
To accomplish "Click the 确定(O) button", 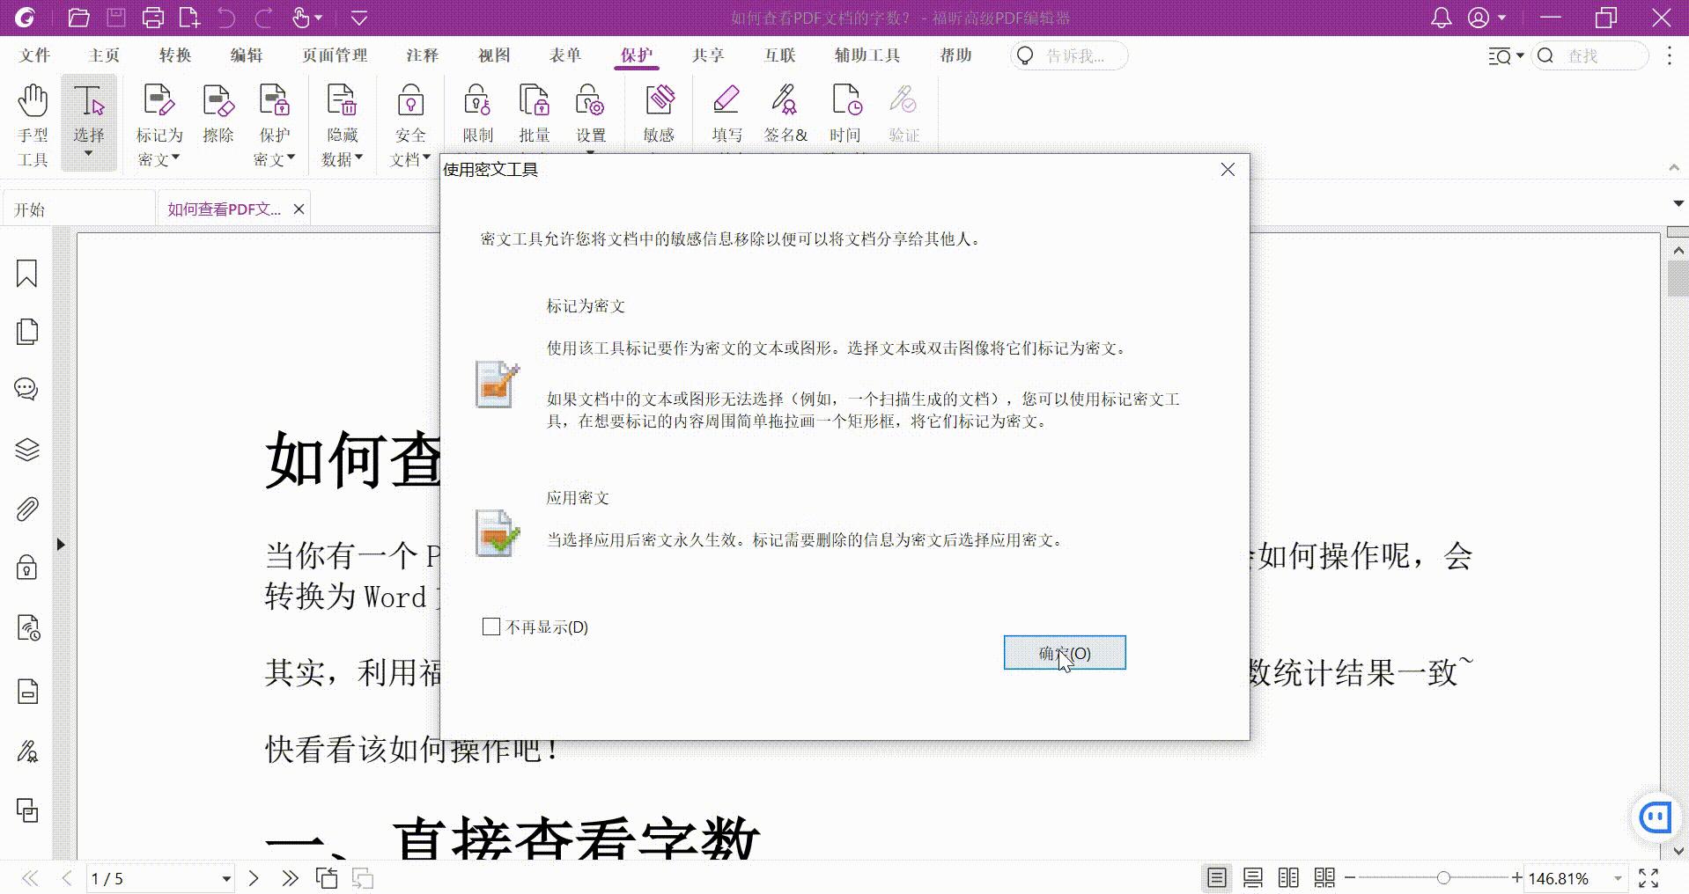I will tap(1064, 652).
